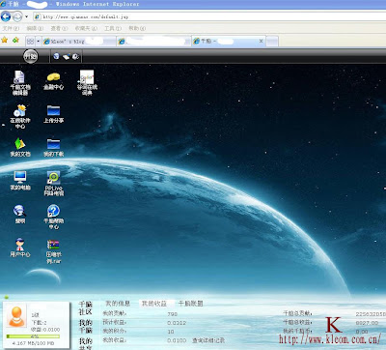Click the middle quick-launch icon
Screen dimensions: 386x350
pos(66,57)
